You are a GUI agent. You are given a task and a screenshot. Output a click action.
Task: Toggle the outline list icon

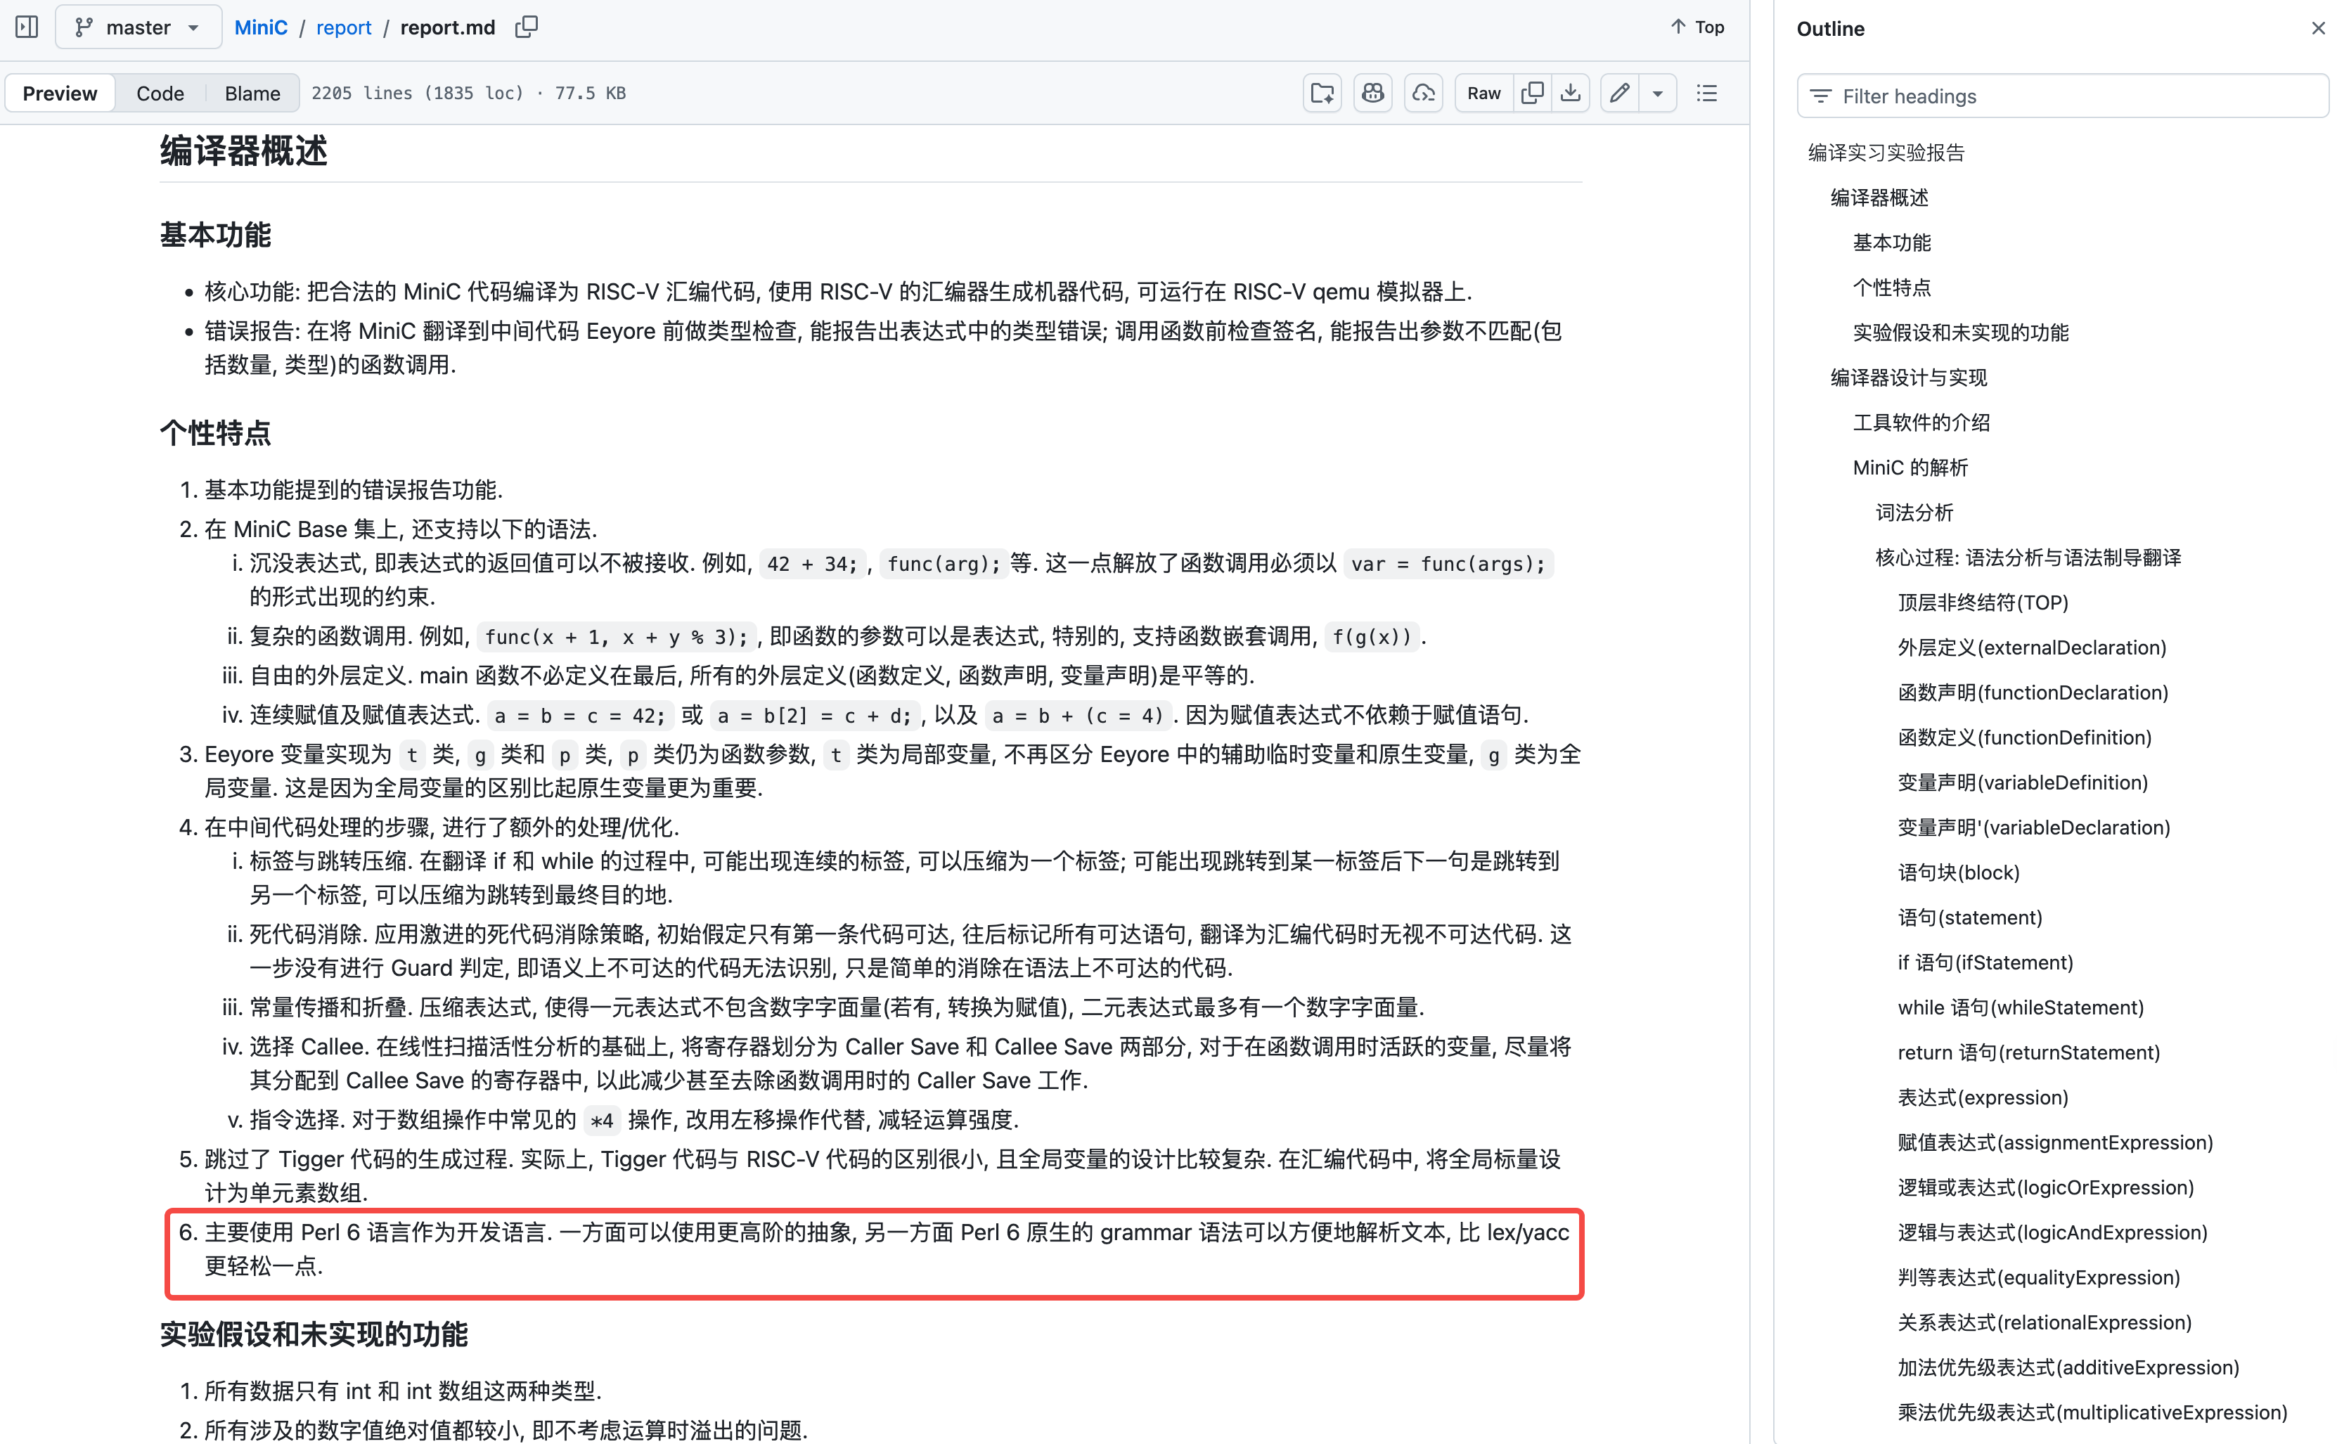coord(1706,93)
